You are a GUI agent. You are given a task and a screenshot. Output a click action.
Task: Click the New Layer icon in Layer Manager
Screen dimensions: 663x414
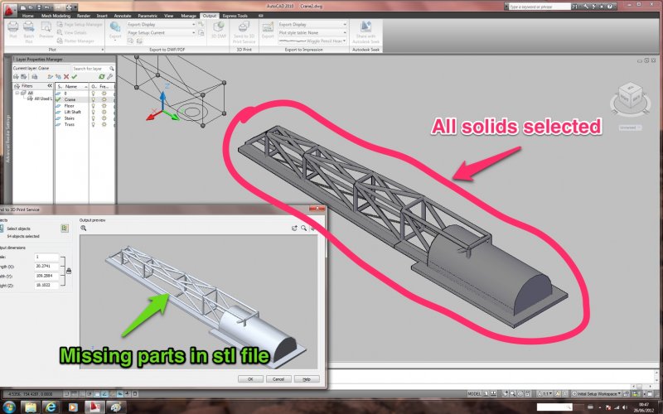pyautogui.click(x=51, y=76)
